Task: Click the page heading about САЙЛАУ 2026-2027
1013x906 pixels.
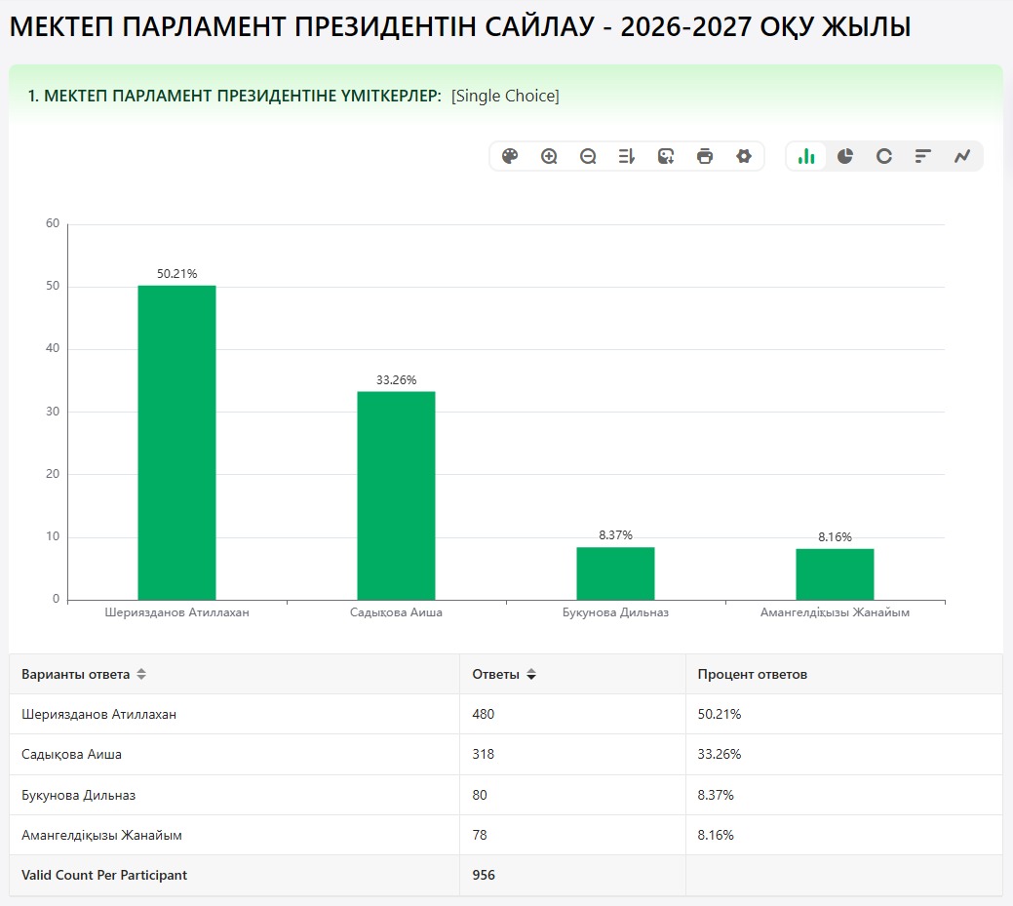Action: point(460,27)
